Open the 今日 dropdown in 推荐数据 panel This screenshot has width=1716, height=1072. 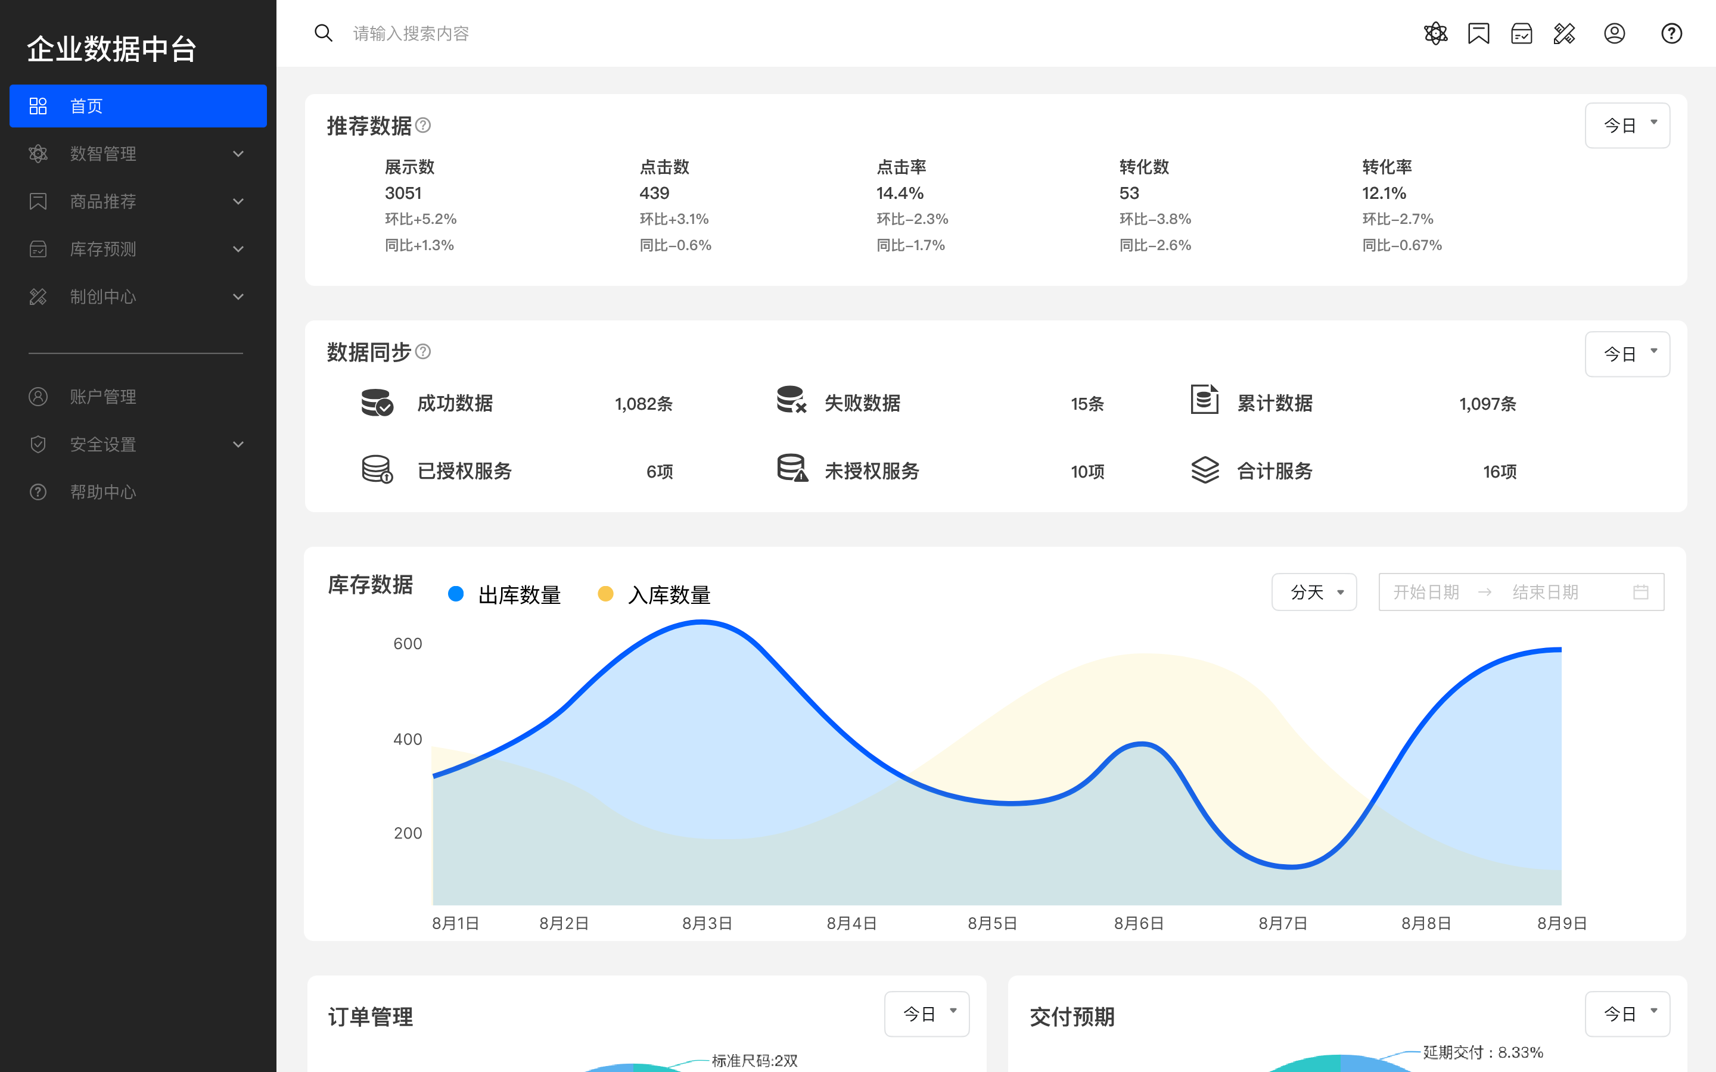pyautogui.click(x=1627, y=125)
